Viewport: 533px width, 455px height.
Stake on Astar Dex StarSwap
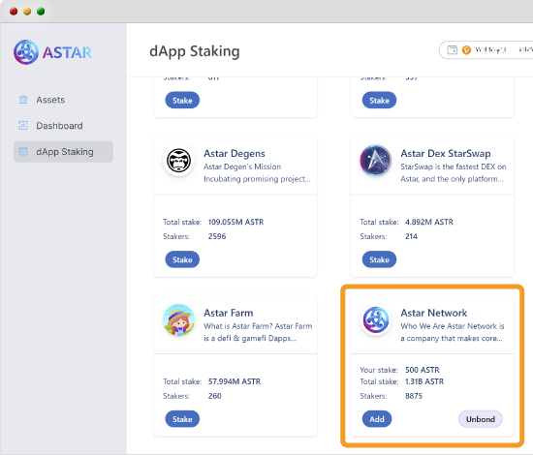tap(379, 259)
